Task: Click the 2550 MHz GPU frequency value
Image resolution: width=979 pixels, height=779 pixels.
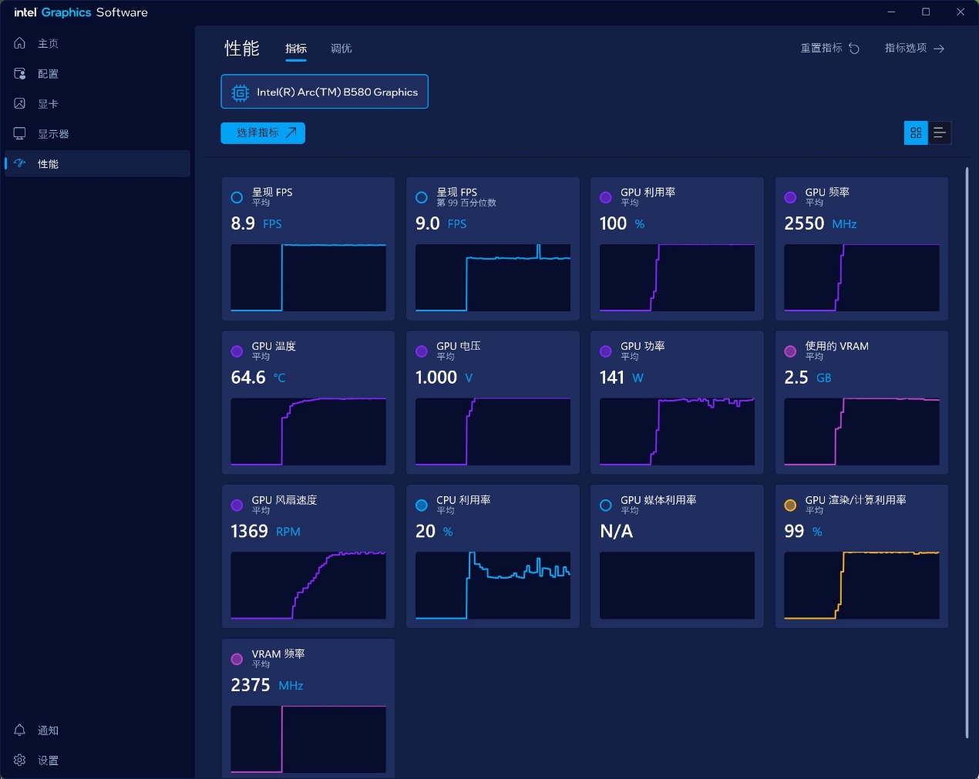Action: pyautogui.click(x=820, y=223)
